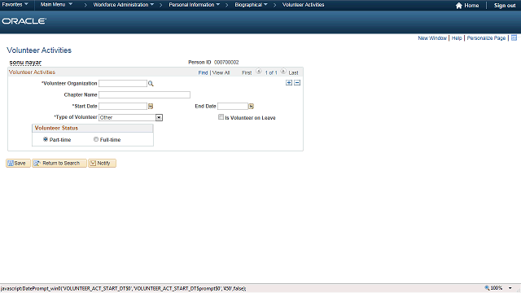
Task: Click Person ID value 000700002
Action: (x=226, y=62)
